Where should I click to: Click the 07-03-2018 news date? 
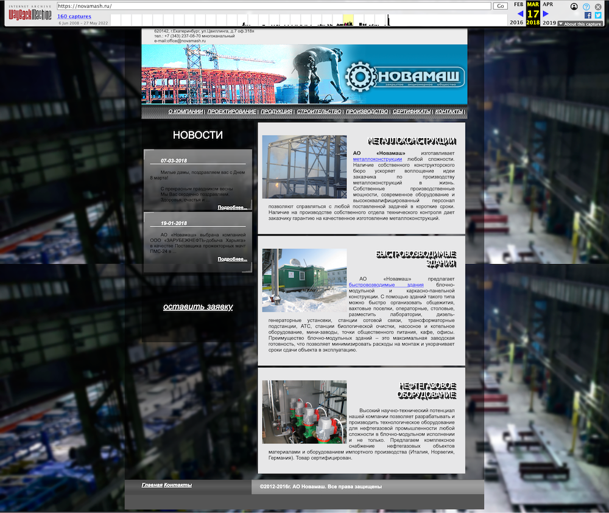(174, 161)
